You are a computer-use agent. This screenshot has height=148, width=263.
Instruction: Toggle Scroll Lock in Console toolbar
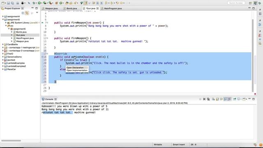[x=217, y=99]
